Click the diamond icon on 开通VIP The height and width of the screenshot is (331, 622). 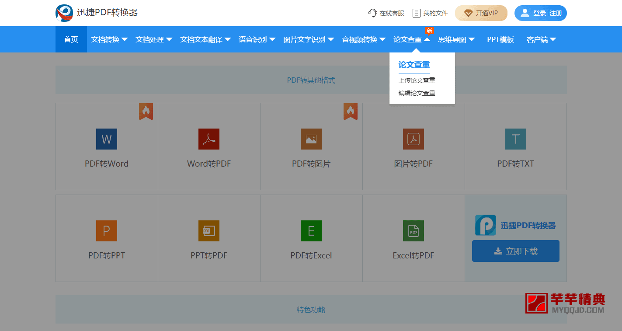point(469,13)
